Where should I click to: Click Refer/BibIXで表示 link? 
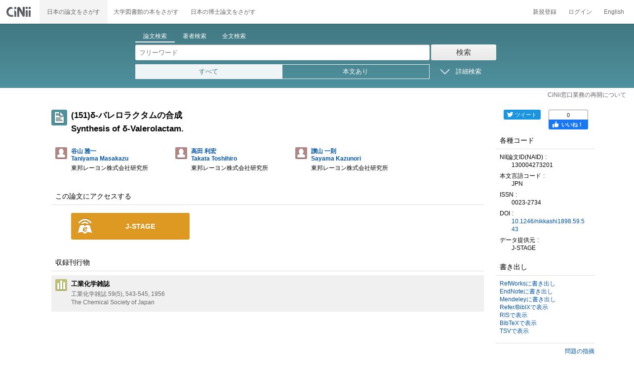click(524, 307)
